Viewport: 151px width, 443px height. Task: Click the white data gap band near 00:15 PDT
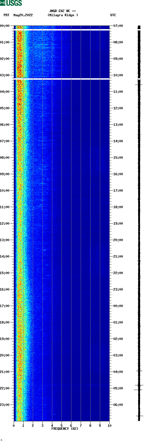(62, 30)
